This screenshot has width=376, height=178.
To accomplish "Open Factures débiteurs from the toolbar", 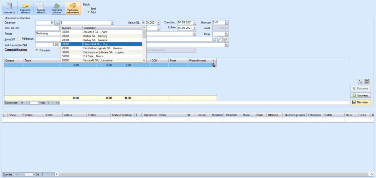I will [41, 8].
